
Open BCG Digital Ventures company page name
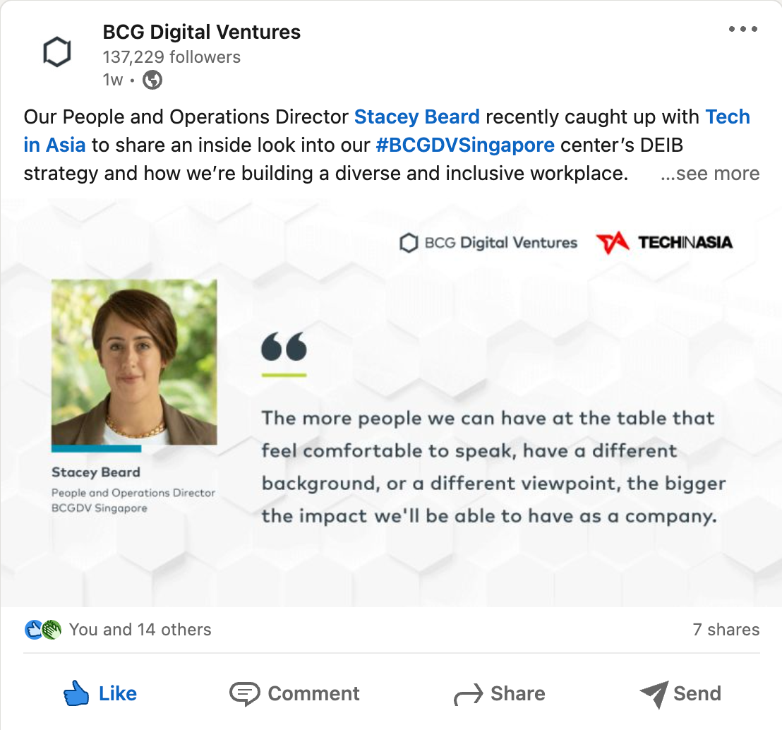coord(201,32)
